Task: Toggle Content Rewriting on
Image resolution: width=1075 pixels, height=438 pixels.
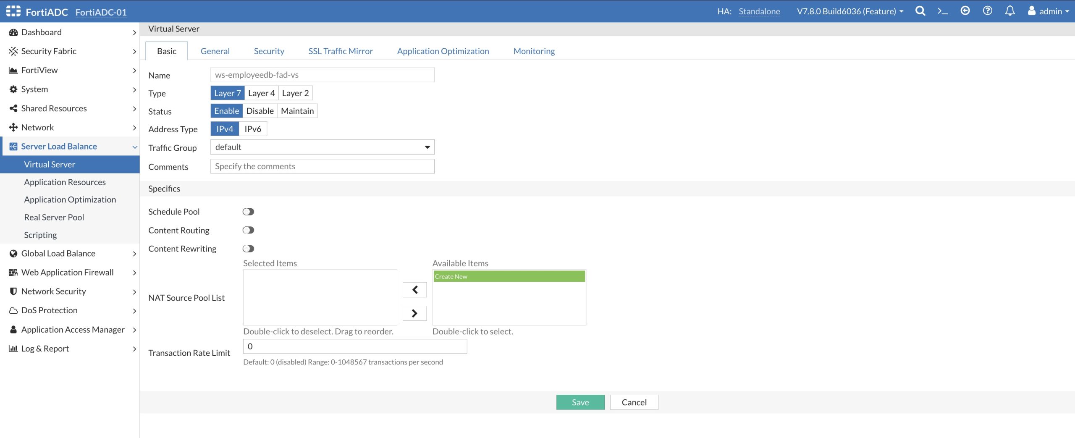Action: click(x=248, y=249)
